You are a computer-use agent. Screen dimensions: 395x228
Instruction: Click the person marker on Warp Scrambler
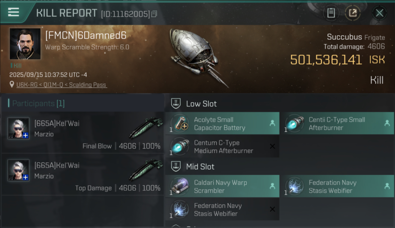tap(272, 186)
